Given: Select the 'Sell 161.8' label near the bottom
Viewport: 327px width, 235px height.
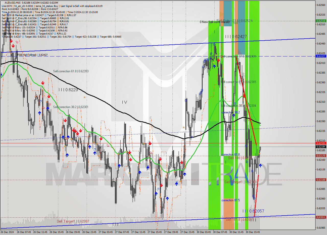Looking at the screenshot, I should coord(239,219).
